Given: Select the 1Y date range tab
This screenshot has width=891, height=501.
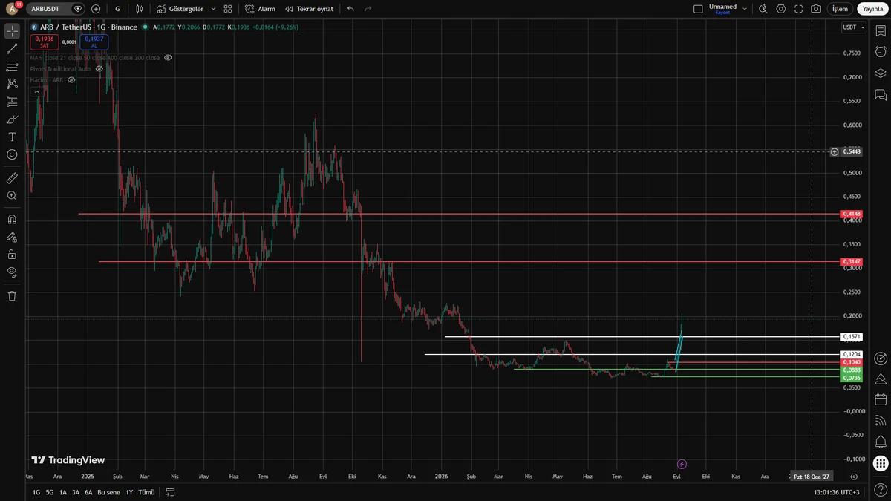Looking at the screenshot, I should [x=129, y=492].
